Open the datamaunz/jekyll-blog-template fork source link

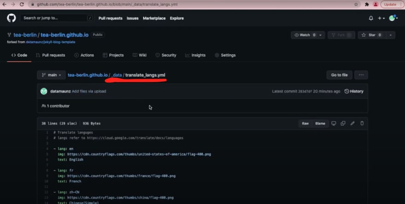point(51,42)
